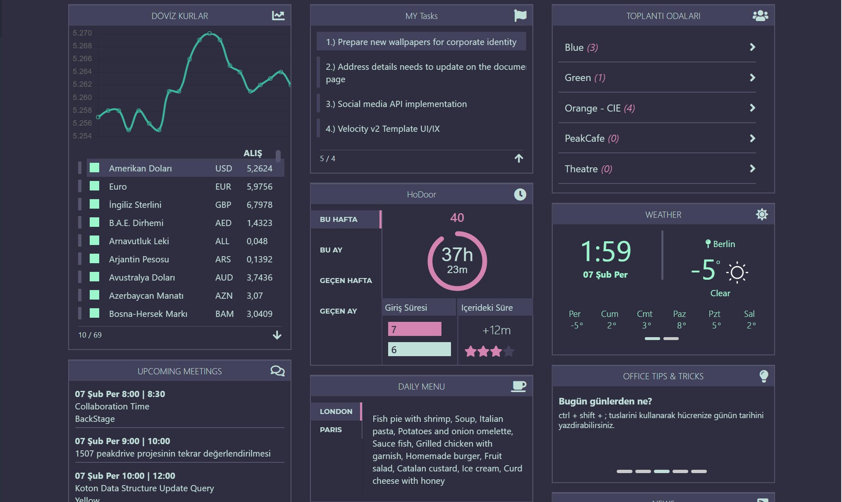Select the GEÇEN AY tab

[x=346, y=311]
